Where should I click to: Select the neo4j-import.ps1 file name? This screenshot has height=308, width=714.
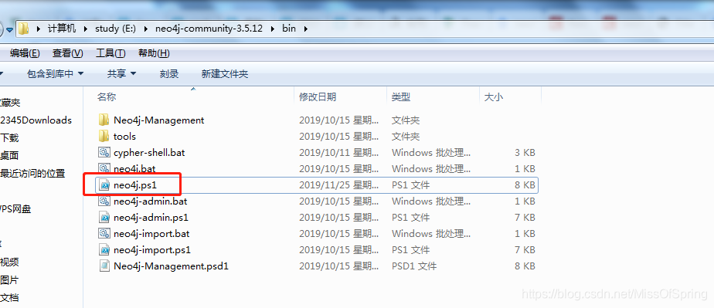coord(152,250)
